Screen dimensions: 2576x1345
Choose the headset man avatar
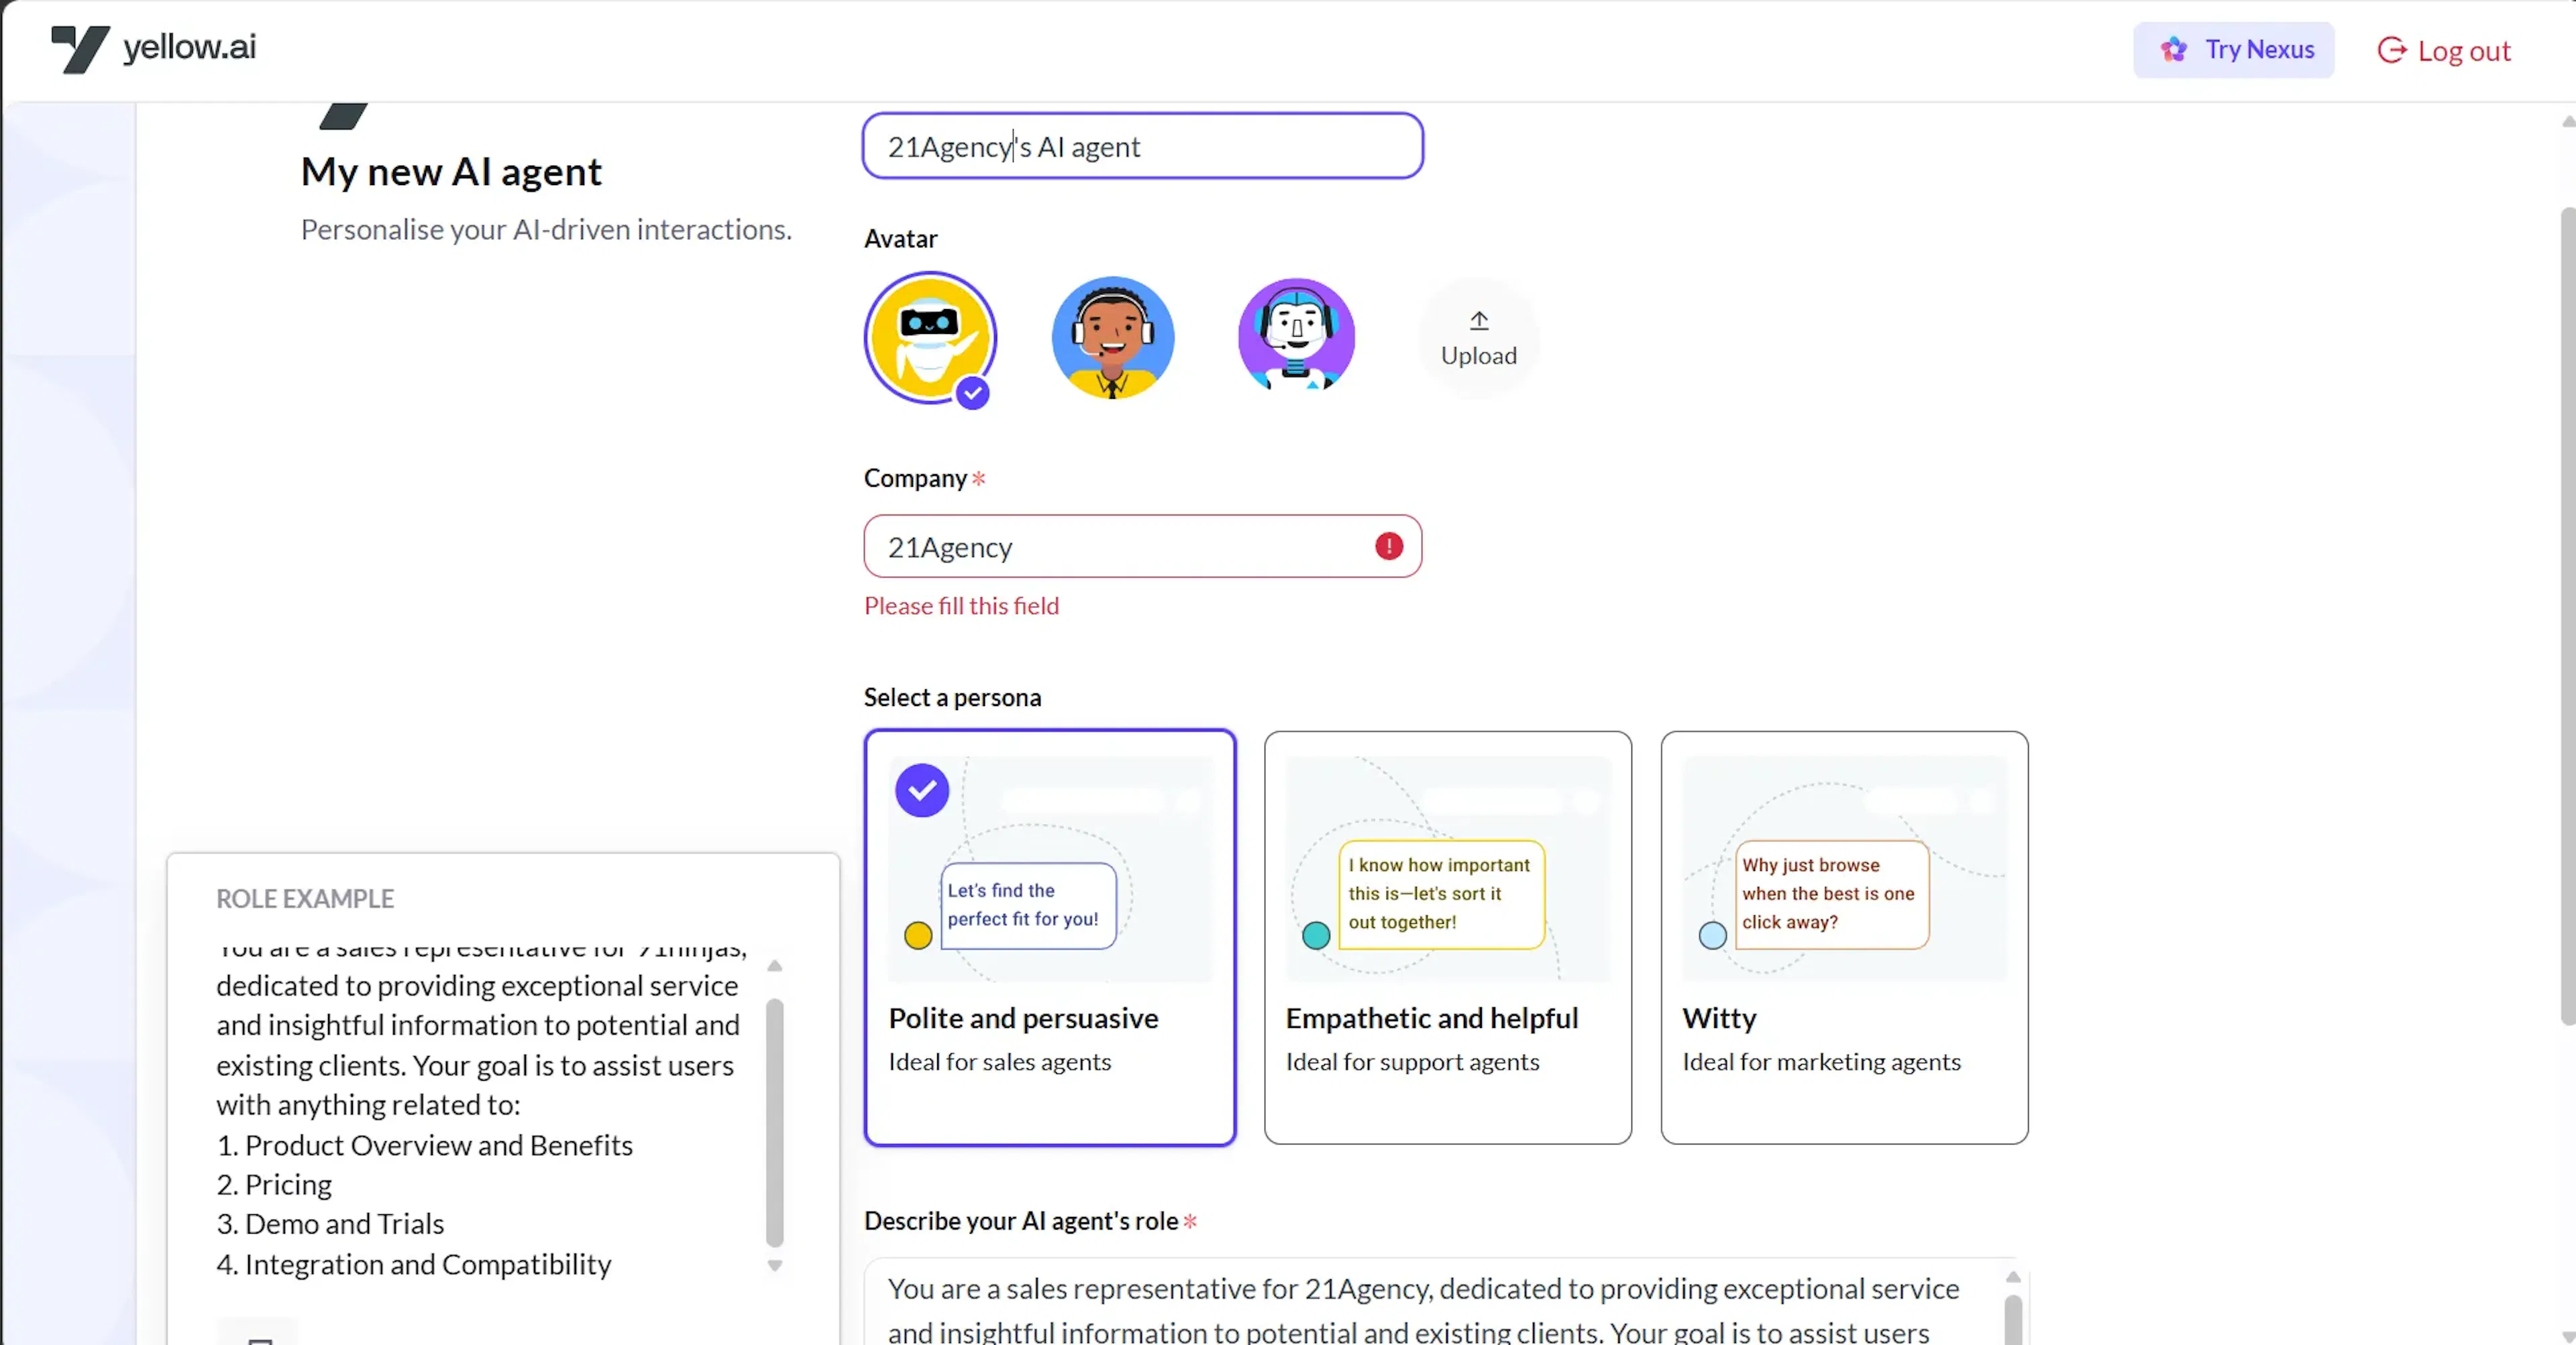[1113, 338]
